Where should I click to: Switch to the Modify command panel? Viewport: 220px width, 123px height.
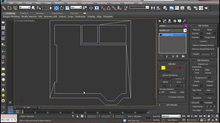(x=165, y=21)
